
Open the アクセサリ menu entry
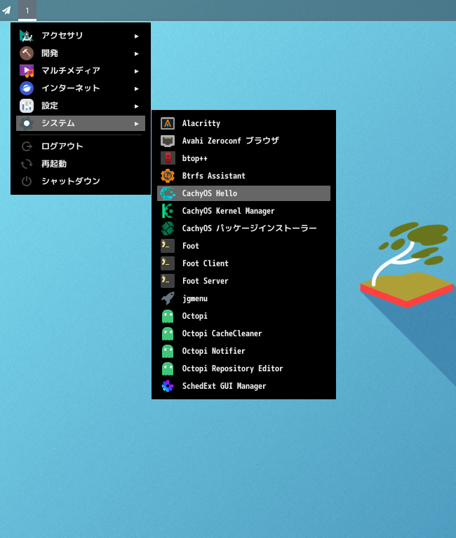pyautogui.click(x=81, y=36)
